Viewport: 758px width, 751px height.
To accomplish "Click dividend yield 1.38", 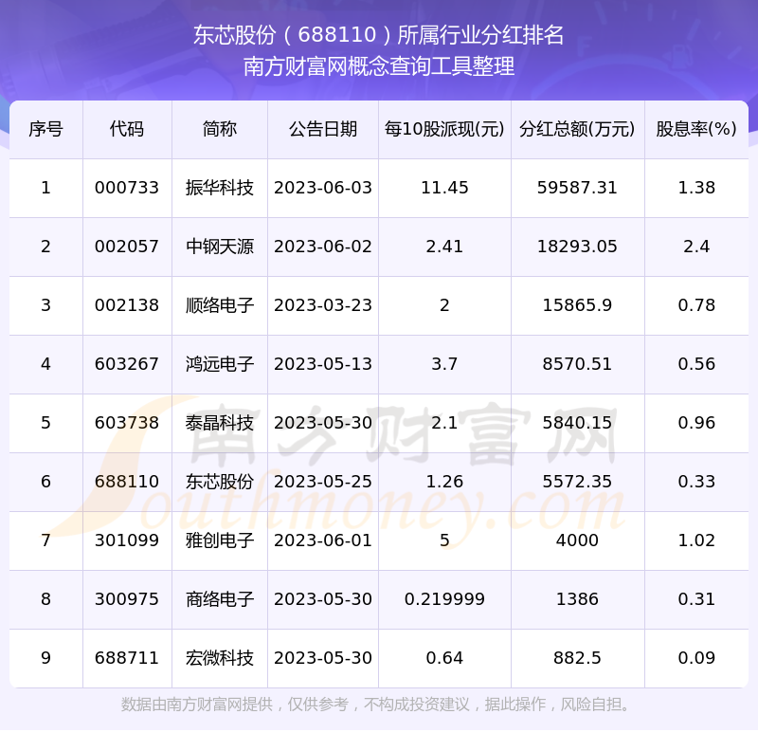I will point(696,188).
